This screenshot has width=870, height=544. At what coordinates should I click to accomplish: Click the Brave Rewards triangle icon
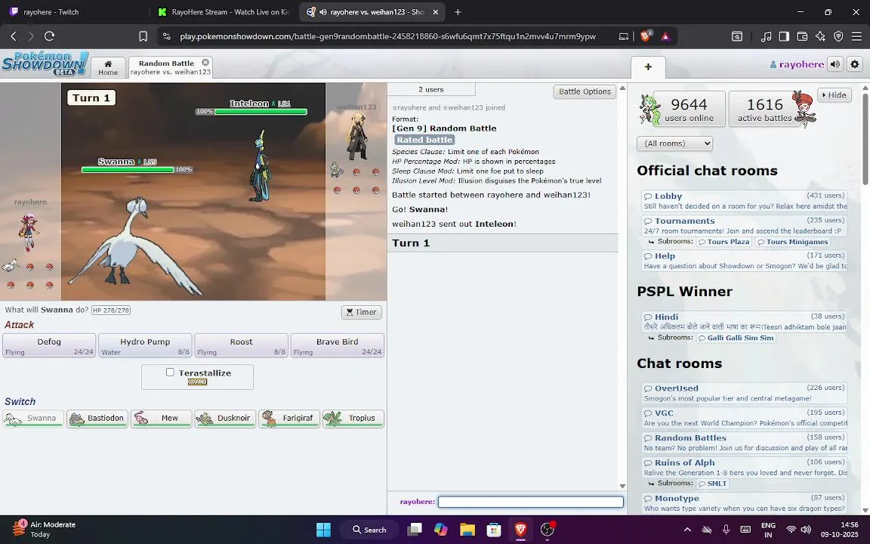(665, 36)
